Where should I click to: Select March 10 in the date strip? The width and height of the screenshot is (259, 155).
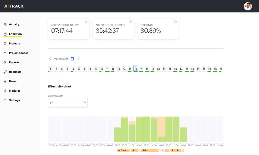click(x=101, y=69)
